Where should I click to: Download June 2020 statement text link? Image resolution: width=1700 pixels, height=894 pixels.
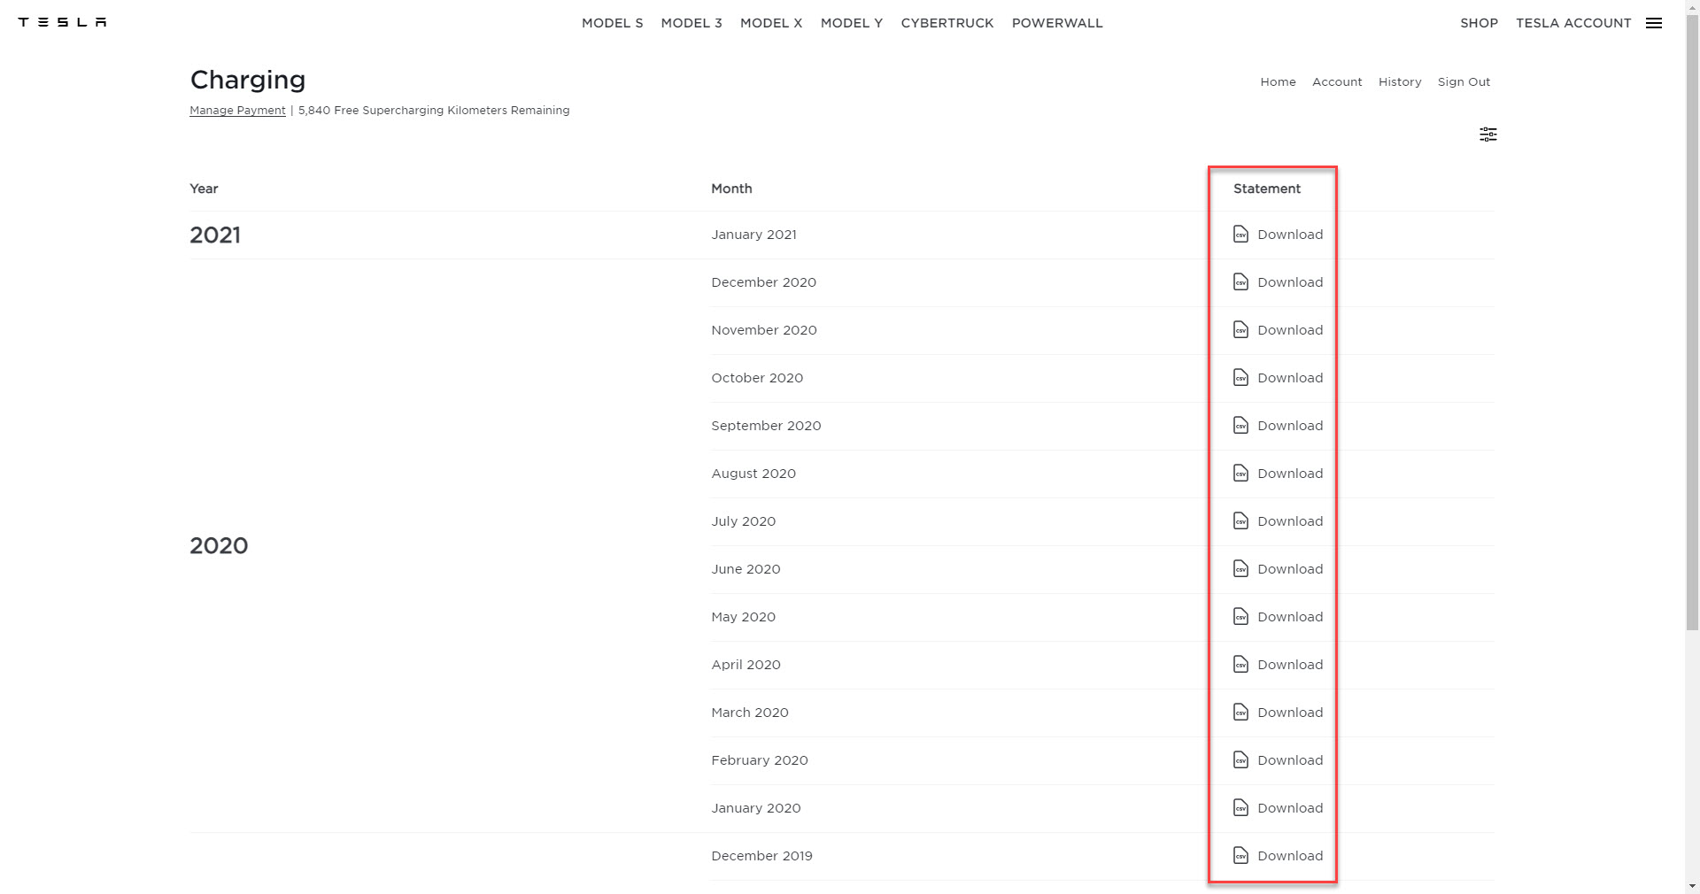[x=1290, y=569]
